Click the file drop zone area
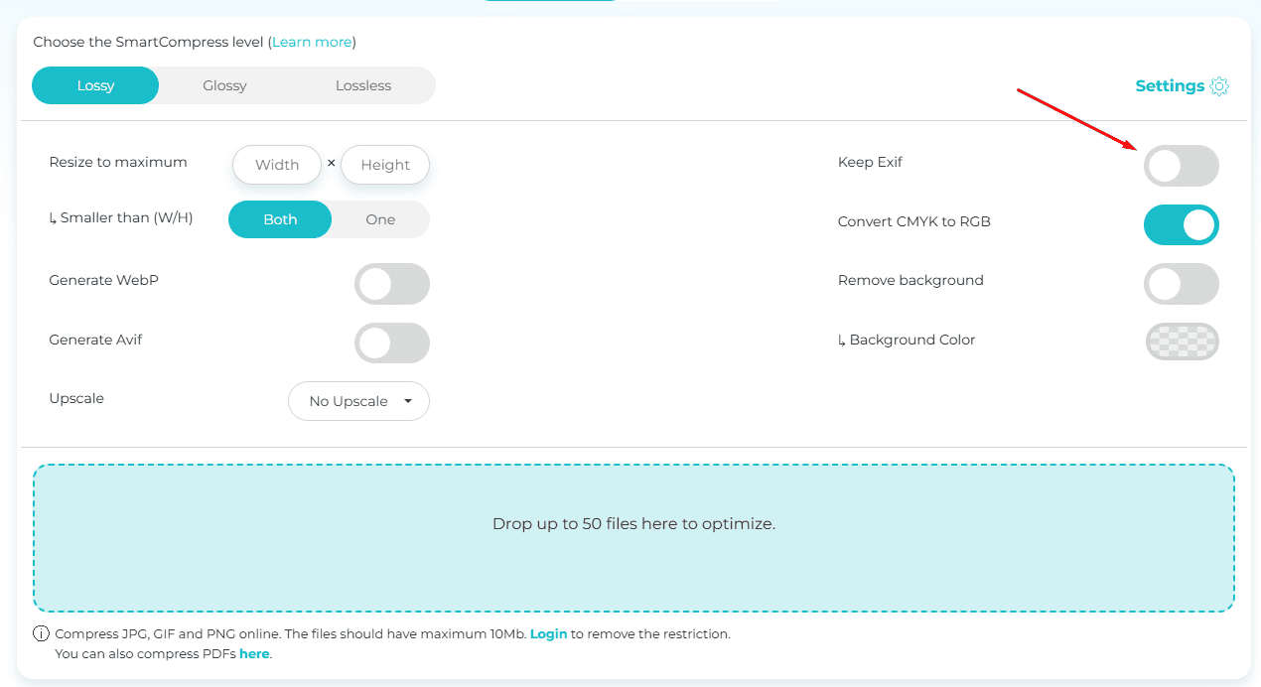 tap(633, 538)
